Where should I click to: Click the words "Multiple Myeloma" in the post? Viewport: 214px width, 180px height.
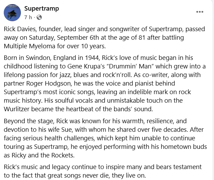29,46
